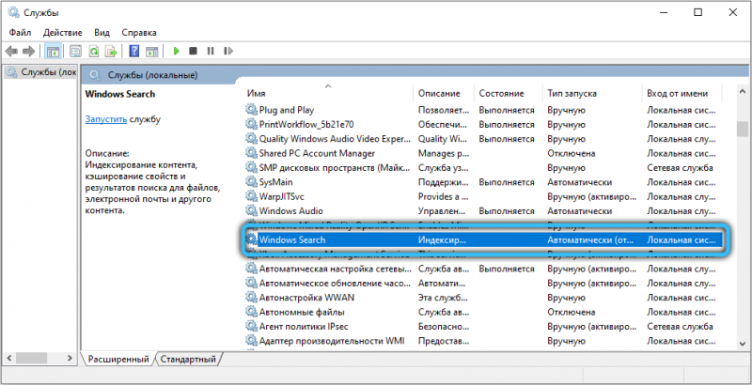Click the Properties toolbar icon
This screenshot has width=752, height=385.
[75, 51]
